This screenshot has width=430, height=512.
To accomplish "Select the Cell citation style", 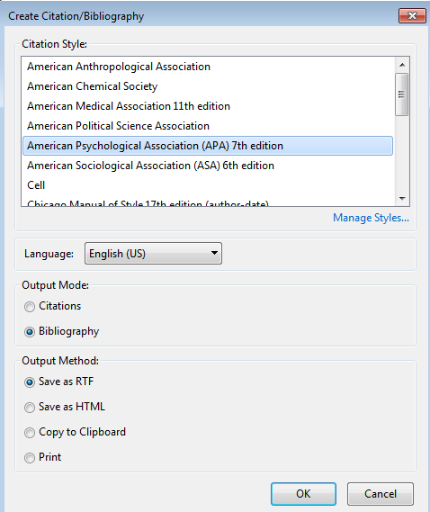I will tap(208, 185).
